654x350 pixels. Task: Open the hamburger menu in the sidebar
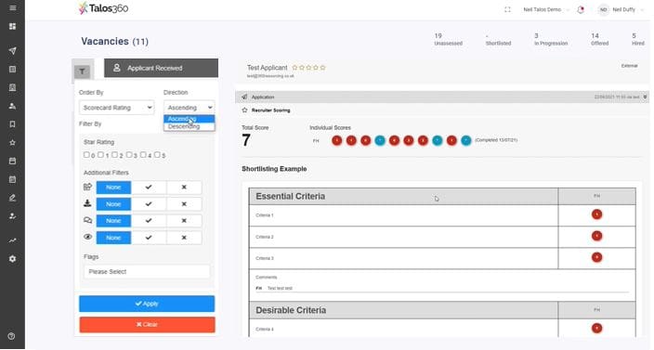(x=12, y=8)
